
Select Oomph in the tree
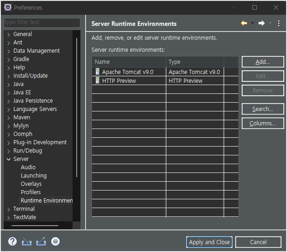click(x=23, y=134)
